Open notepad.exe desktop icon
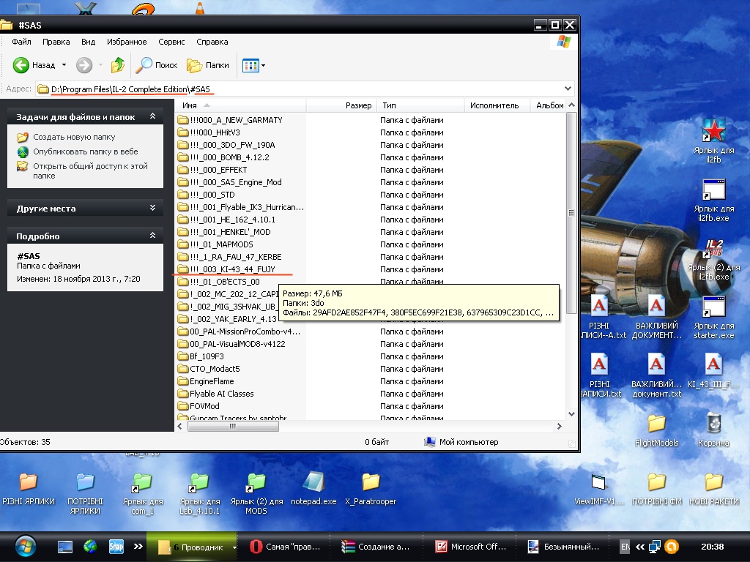Image resolution: width=750 pixels, height=562 pixels. [313, 489]
